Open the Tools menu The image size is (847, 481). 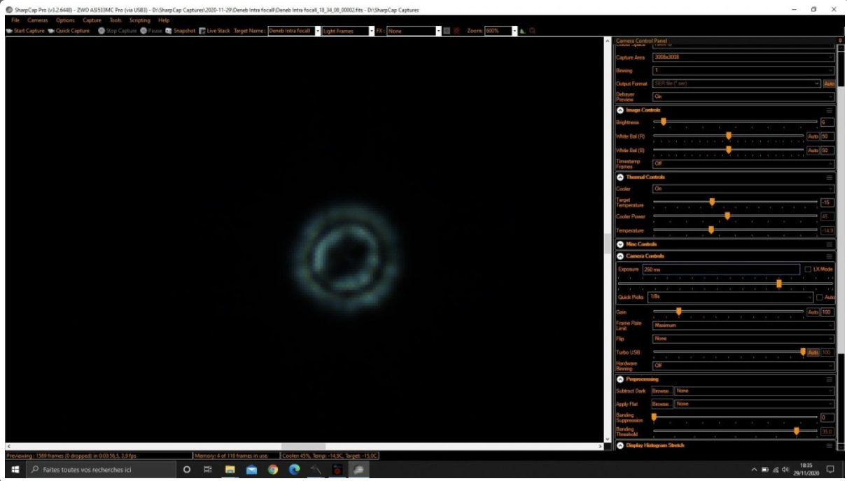click(x=115, y=20)
